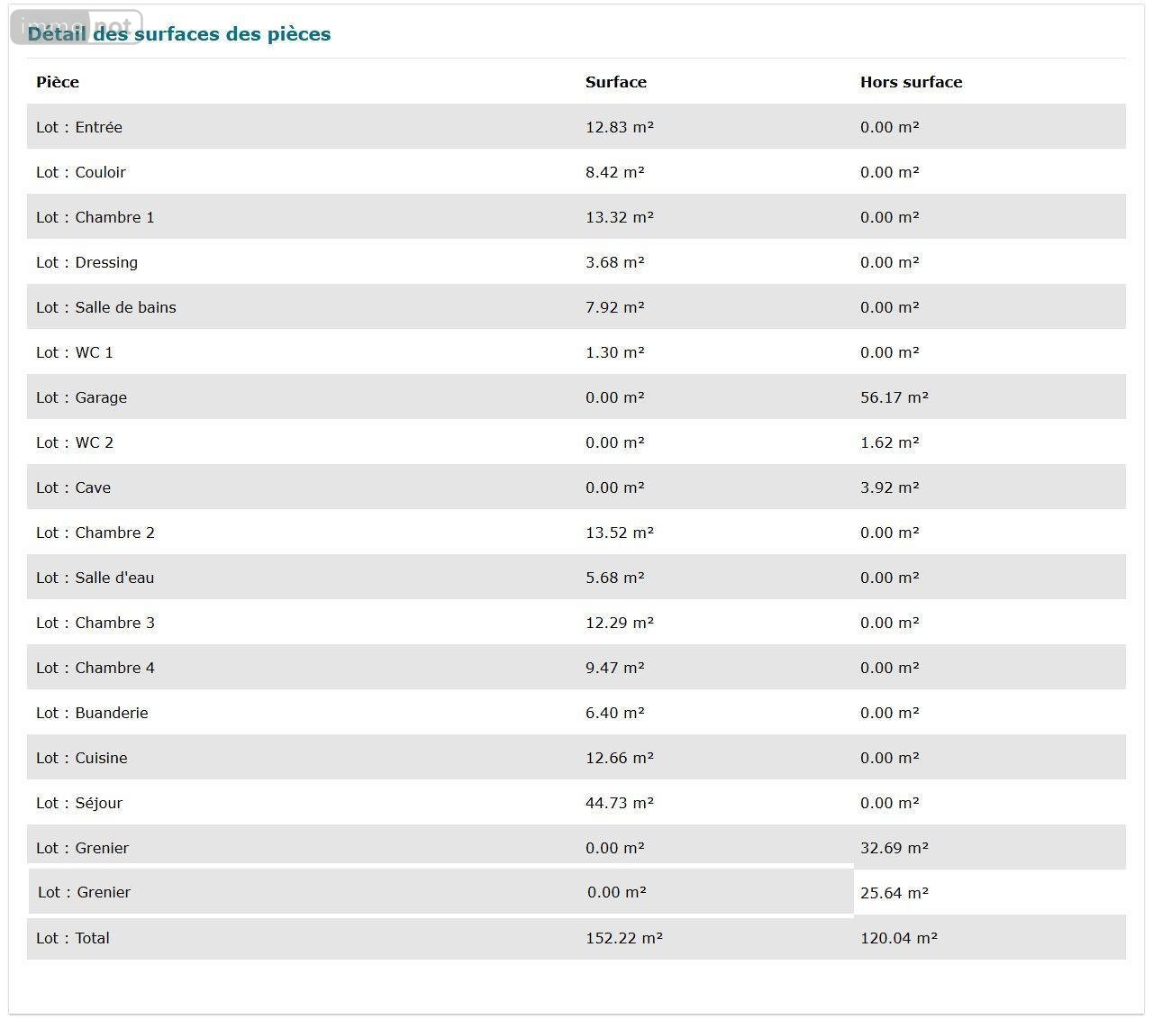Click the "Lot : Salle d'eau" row label
Viewport: 1153px width, 1020px height.
pyautogui.click(x=95, y=578)
